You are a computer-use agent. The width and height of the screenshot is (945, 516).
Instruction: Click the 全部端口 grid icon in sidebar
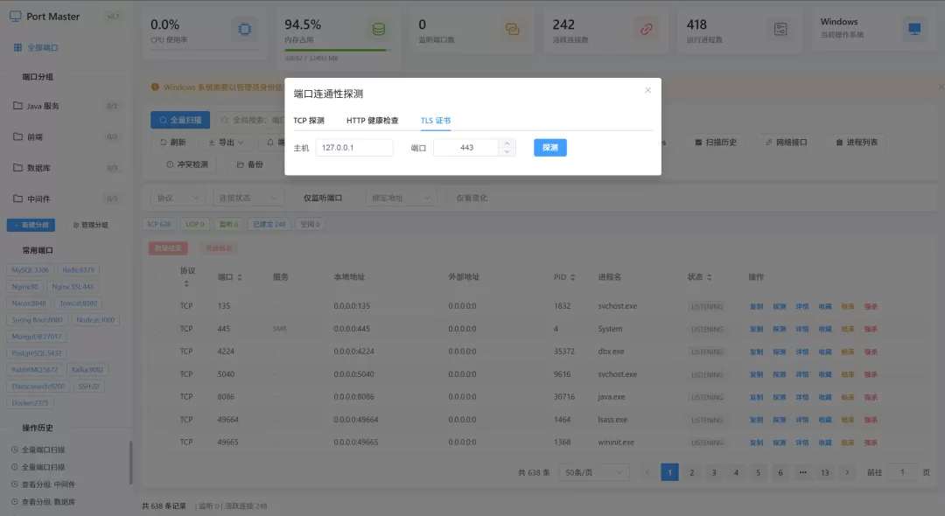coord(18,47)
